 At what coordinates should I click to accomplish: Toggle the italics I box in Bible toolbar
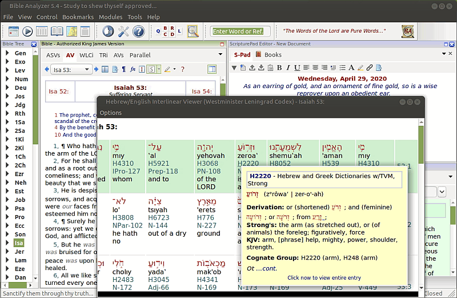tap(142, 69)
